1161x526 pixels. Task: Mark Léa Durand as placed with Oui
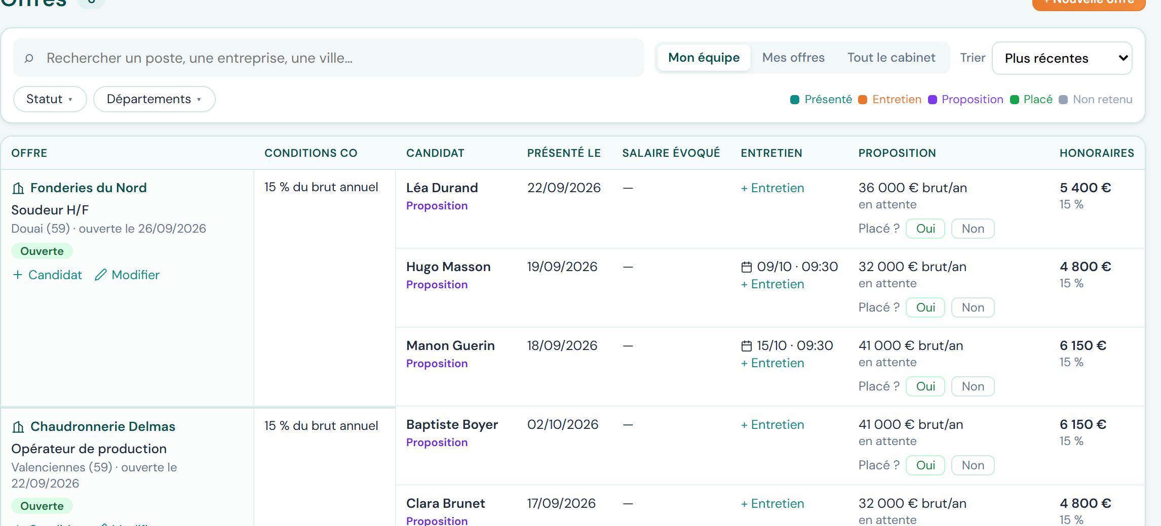click(925, 229)
